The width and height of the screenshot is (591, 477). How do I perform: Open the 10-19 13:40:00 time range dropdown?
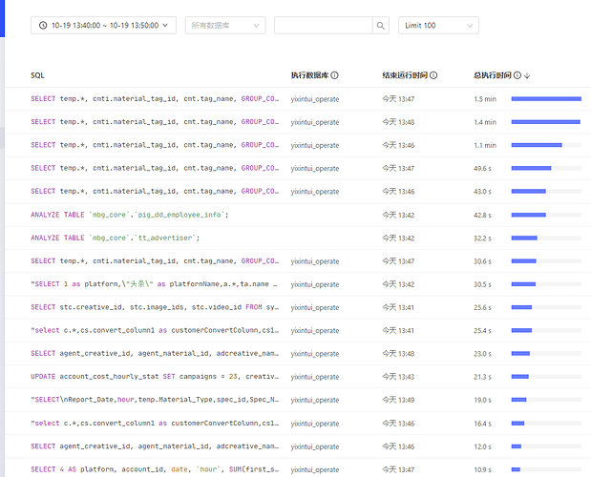click(x=103, y=26)
